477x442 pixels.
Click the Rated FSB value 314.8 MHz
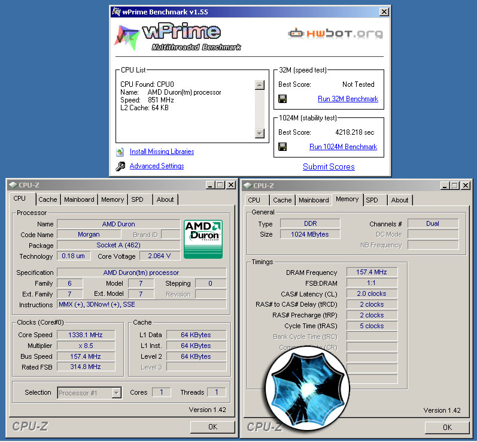coord(86,367)
